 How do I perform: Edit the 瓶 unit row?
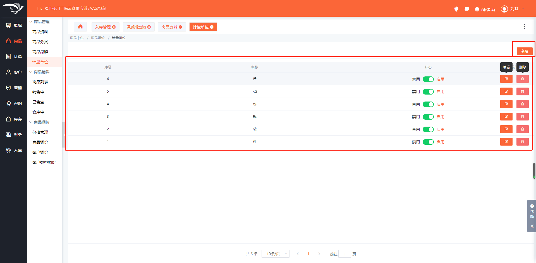pos(506,117)
